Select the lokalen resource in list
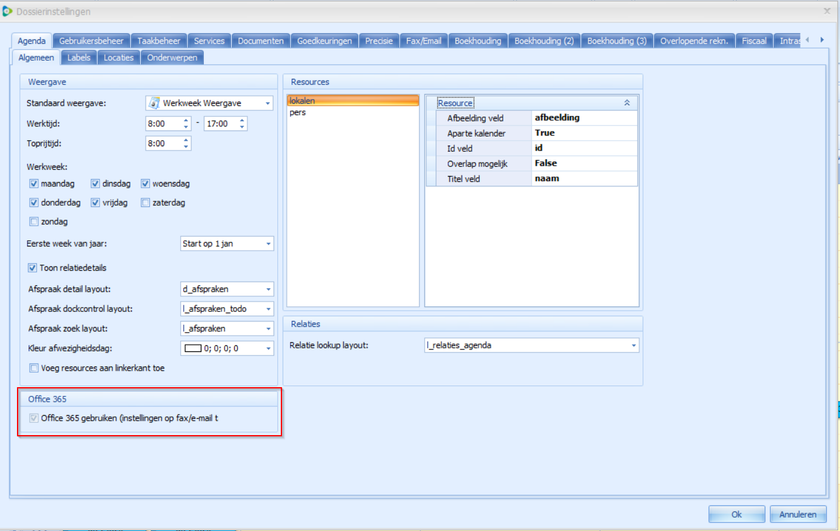The height and width of the screenshot is (531, 840). coord(352,101)
